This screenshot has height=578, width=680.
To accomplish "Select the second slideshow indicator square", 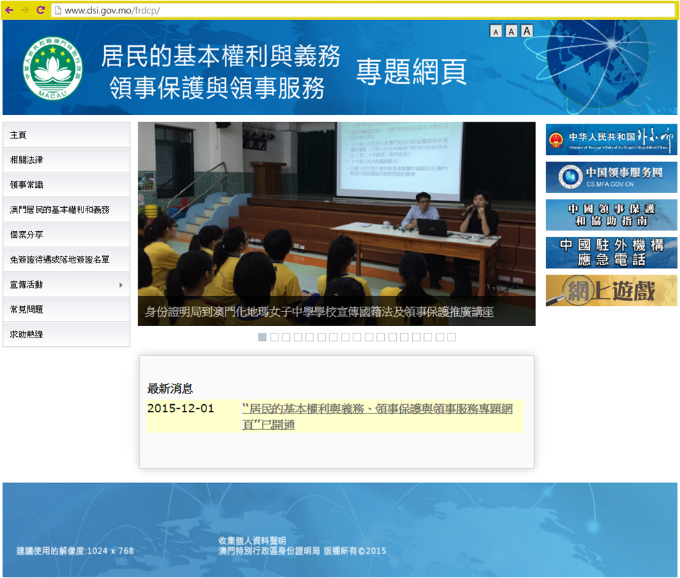I will pyautogui.click(x=275, y=337).
